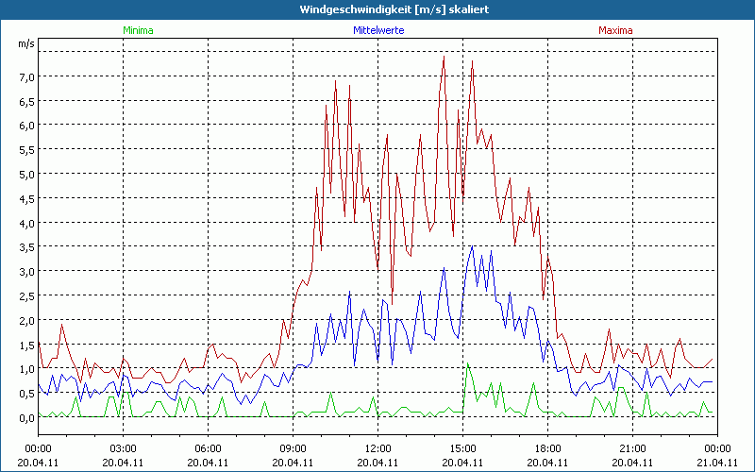Viewport: 755px width, 472px height.
Task: Click the 2,5 y-axis value
Action: point(27,295)
